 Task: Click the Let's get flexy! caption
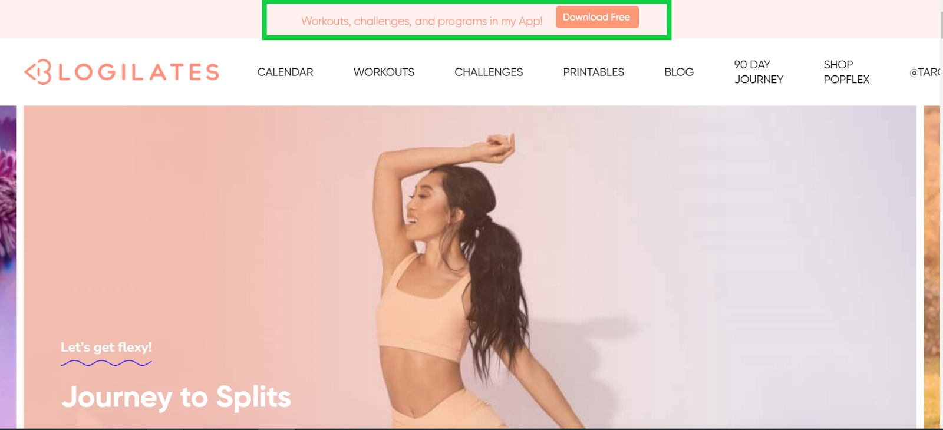click(x=106, y=347)
